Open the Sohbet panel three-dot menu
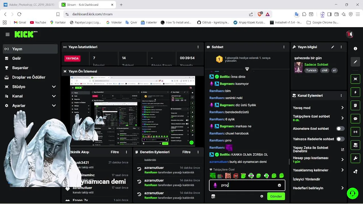Screen dimensions: 363x204 pyautogui.click(x=284, y=47)
